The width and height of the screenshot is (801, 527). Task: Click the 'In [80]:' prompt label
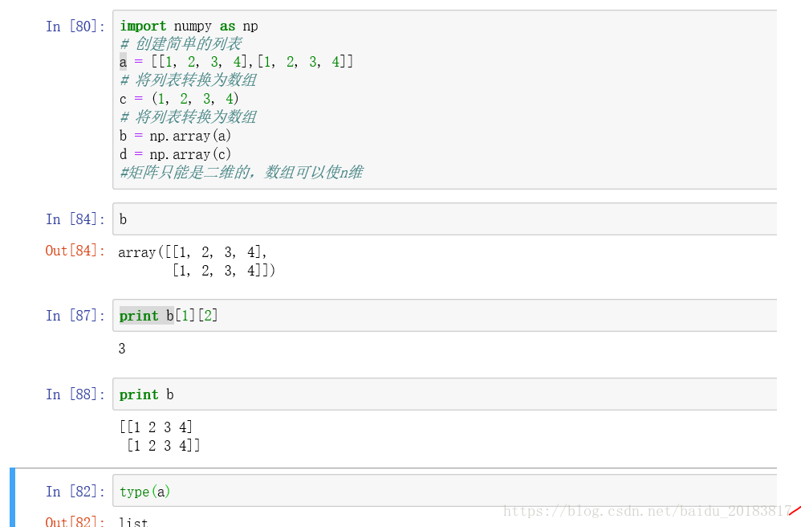[x=75, y=26]
